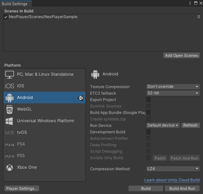This screenshot has width=203, height=194.
Task: Select the iOS platform entry
Action: 44,86
